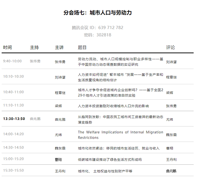The image size is (200, 182).
Task: Click the 9:40-10:00 time slot
Action: click(12, 61)
